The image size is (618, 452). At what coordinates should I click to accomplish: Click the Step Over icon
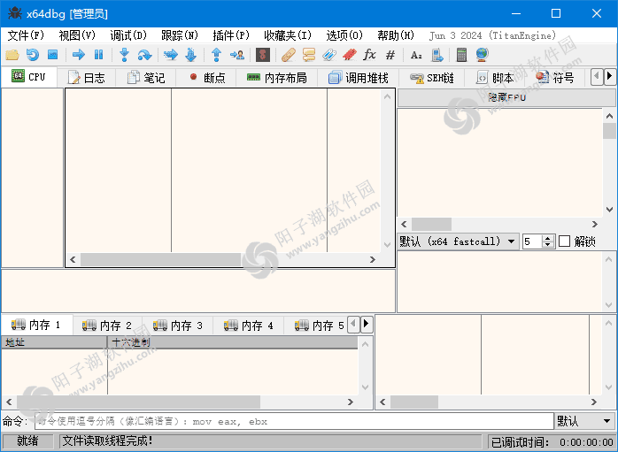pyautogui.click(x=144, y=55)
